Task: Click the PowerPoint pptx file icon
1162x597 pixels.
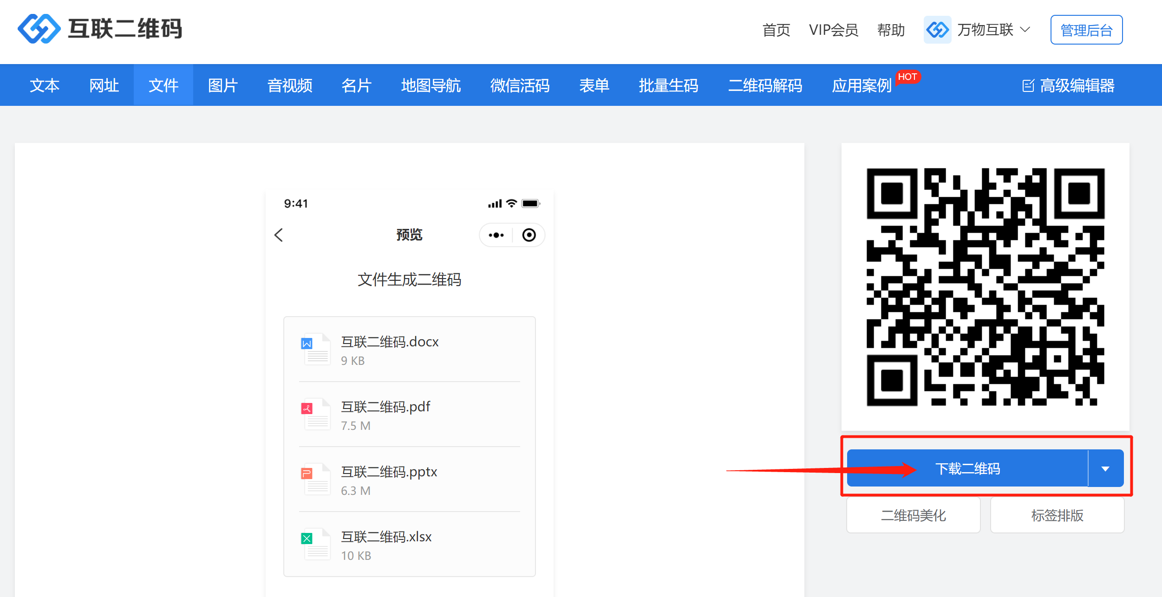Action: (x=316, y=480)
